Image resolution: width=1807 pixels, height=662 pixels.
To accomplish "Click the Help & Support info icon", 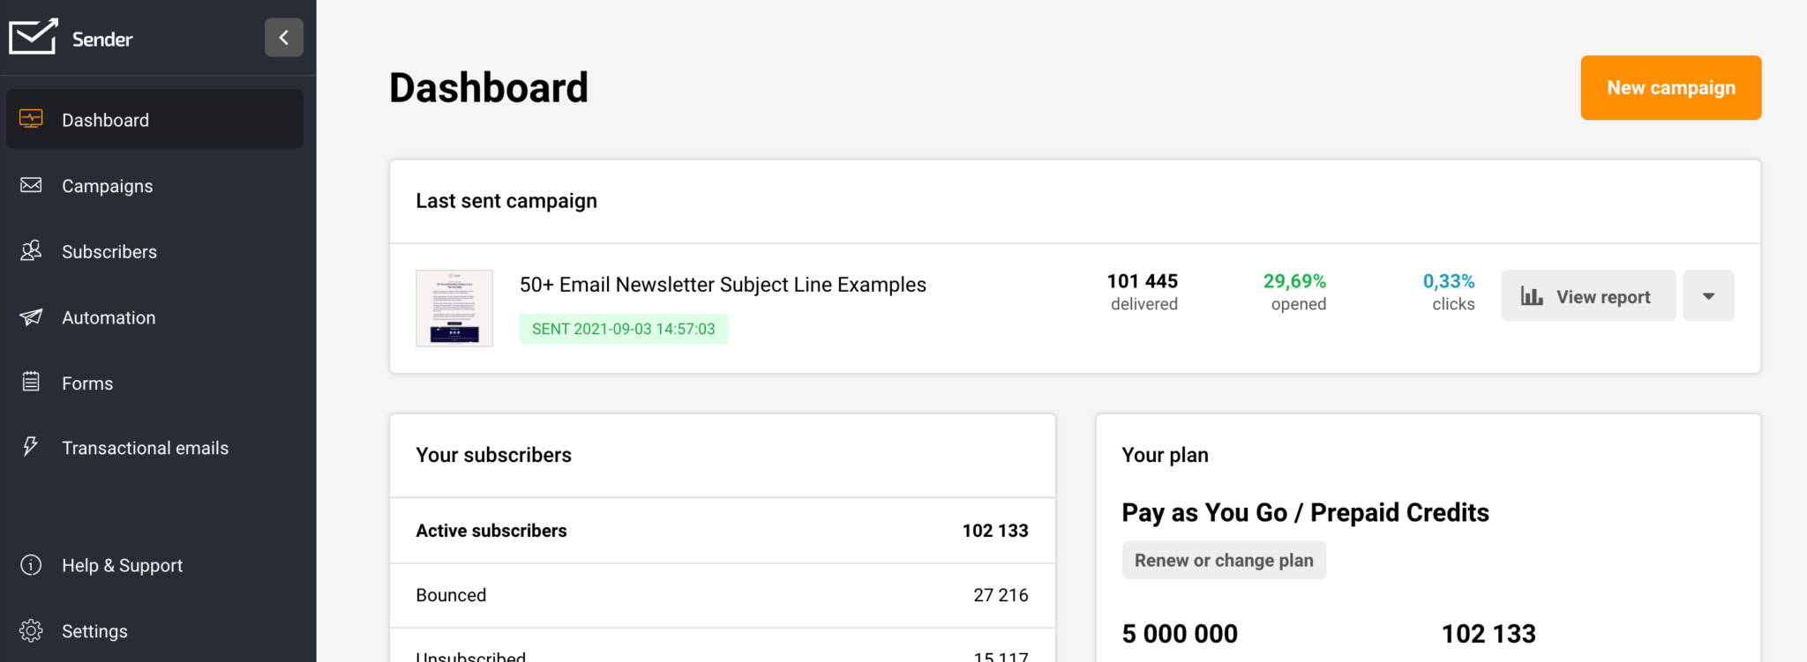I will (31, 565).
